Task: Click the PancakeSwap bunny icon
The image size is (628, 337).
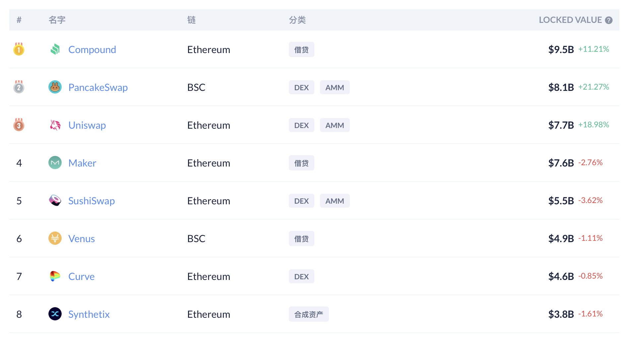Action: (55, 87)
